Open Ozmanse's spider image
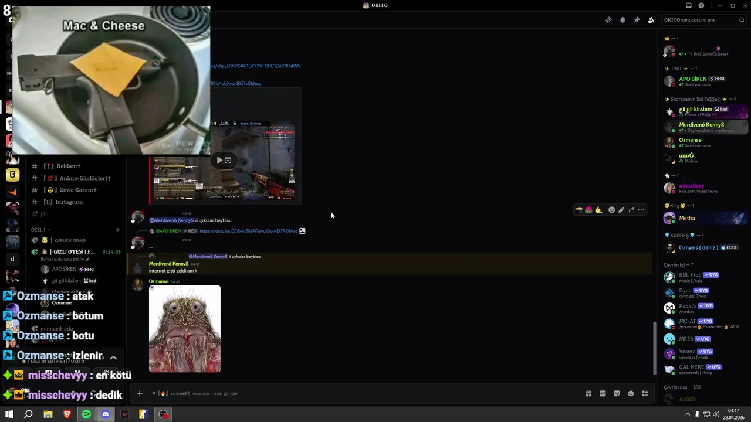The width and height of the screenshot is (751, 422). point(185,329)
